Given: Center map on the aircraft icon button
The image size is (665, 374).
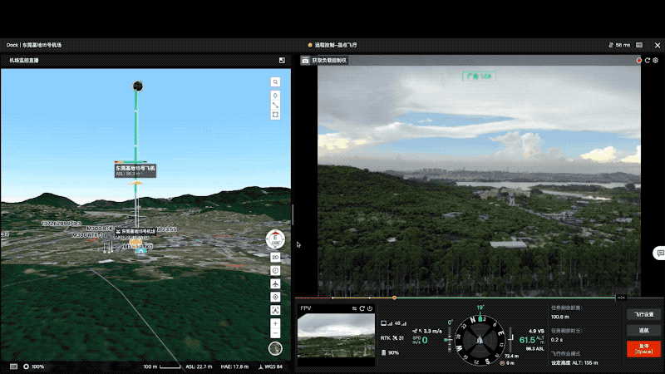Looking at the screenshot, I should tap(275, 283).
